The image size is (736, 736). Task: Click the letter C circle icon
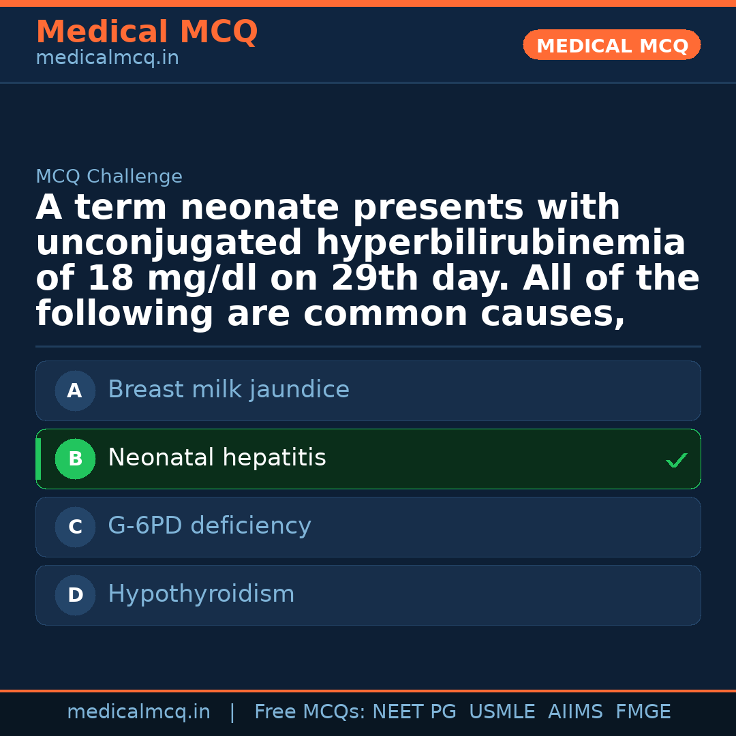point(75,527)
